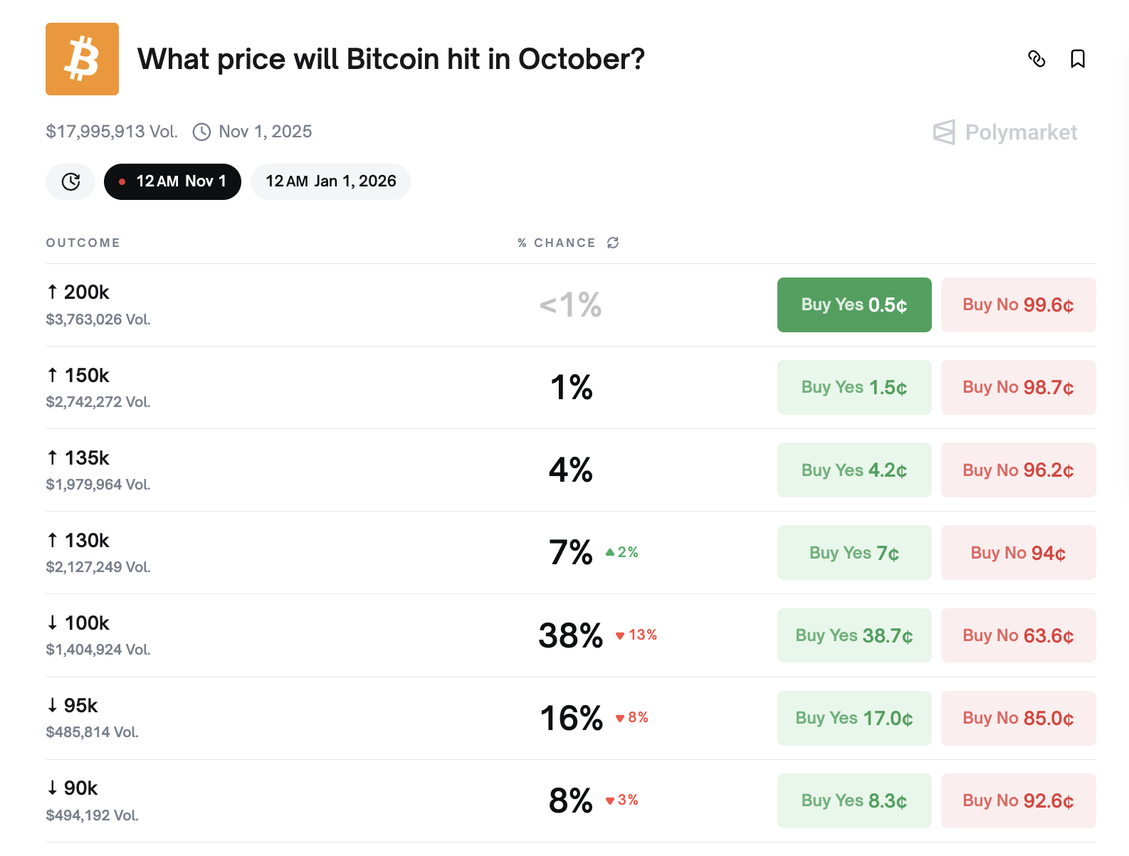
Task: Buy Yes 38.7¢ for 100k outcome
Action: click(854, 635)
